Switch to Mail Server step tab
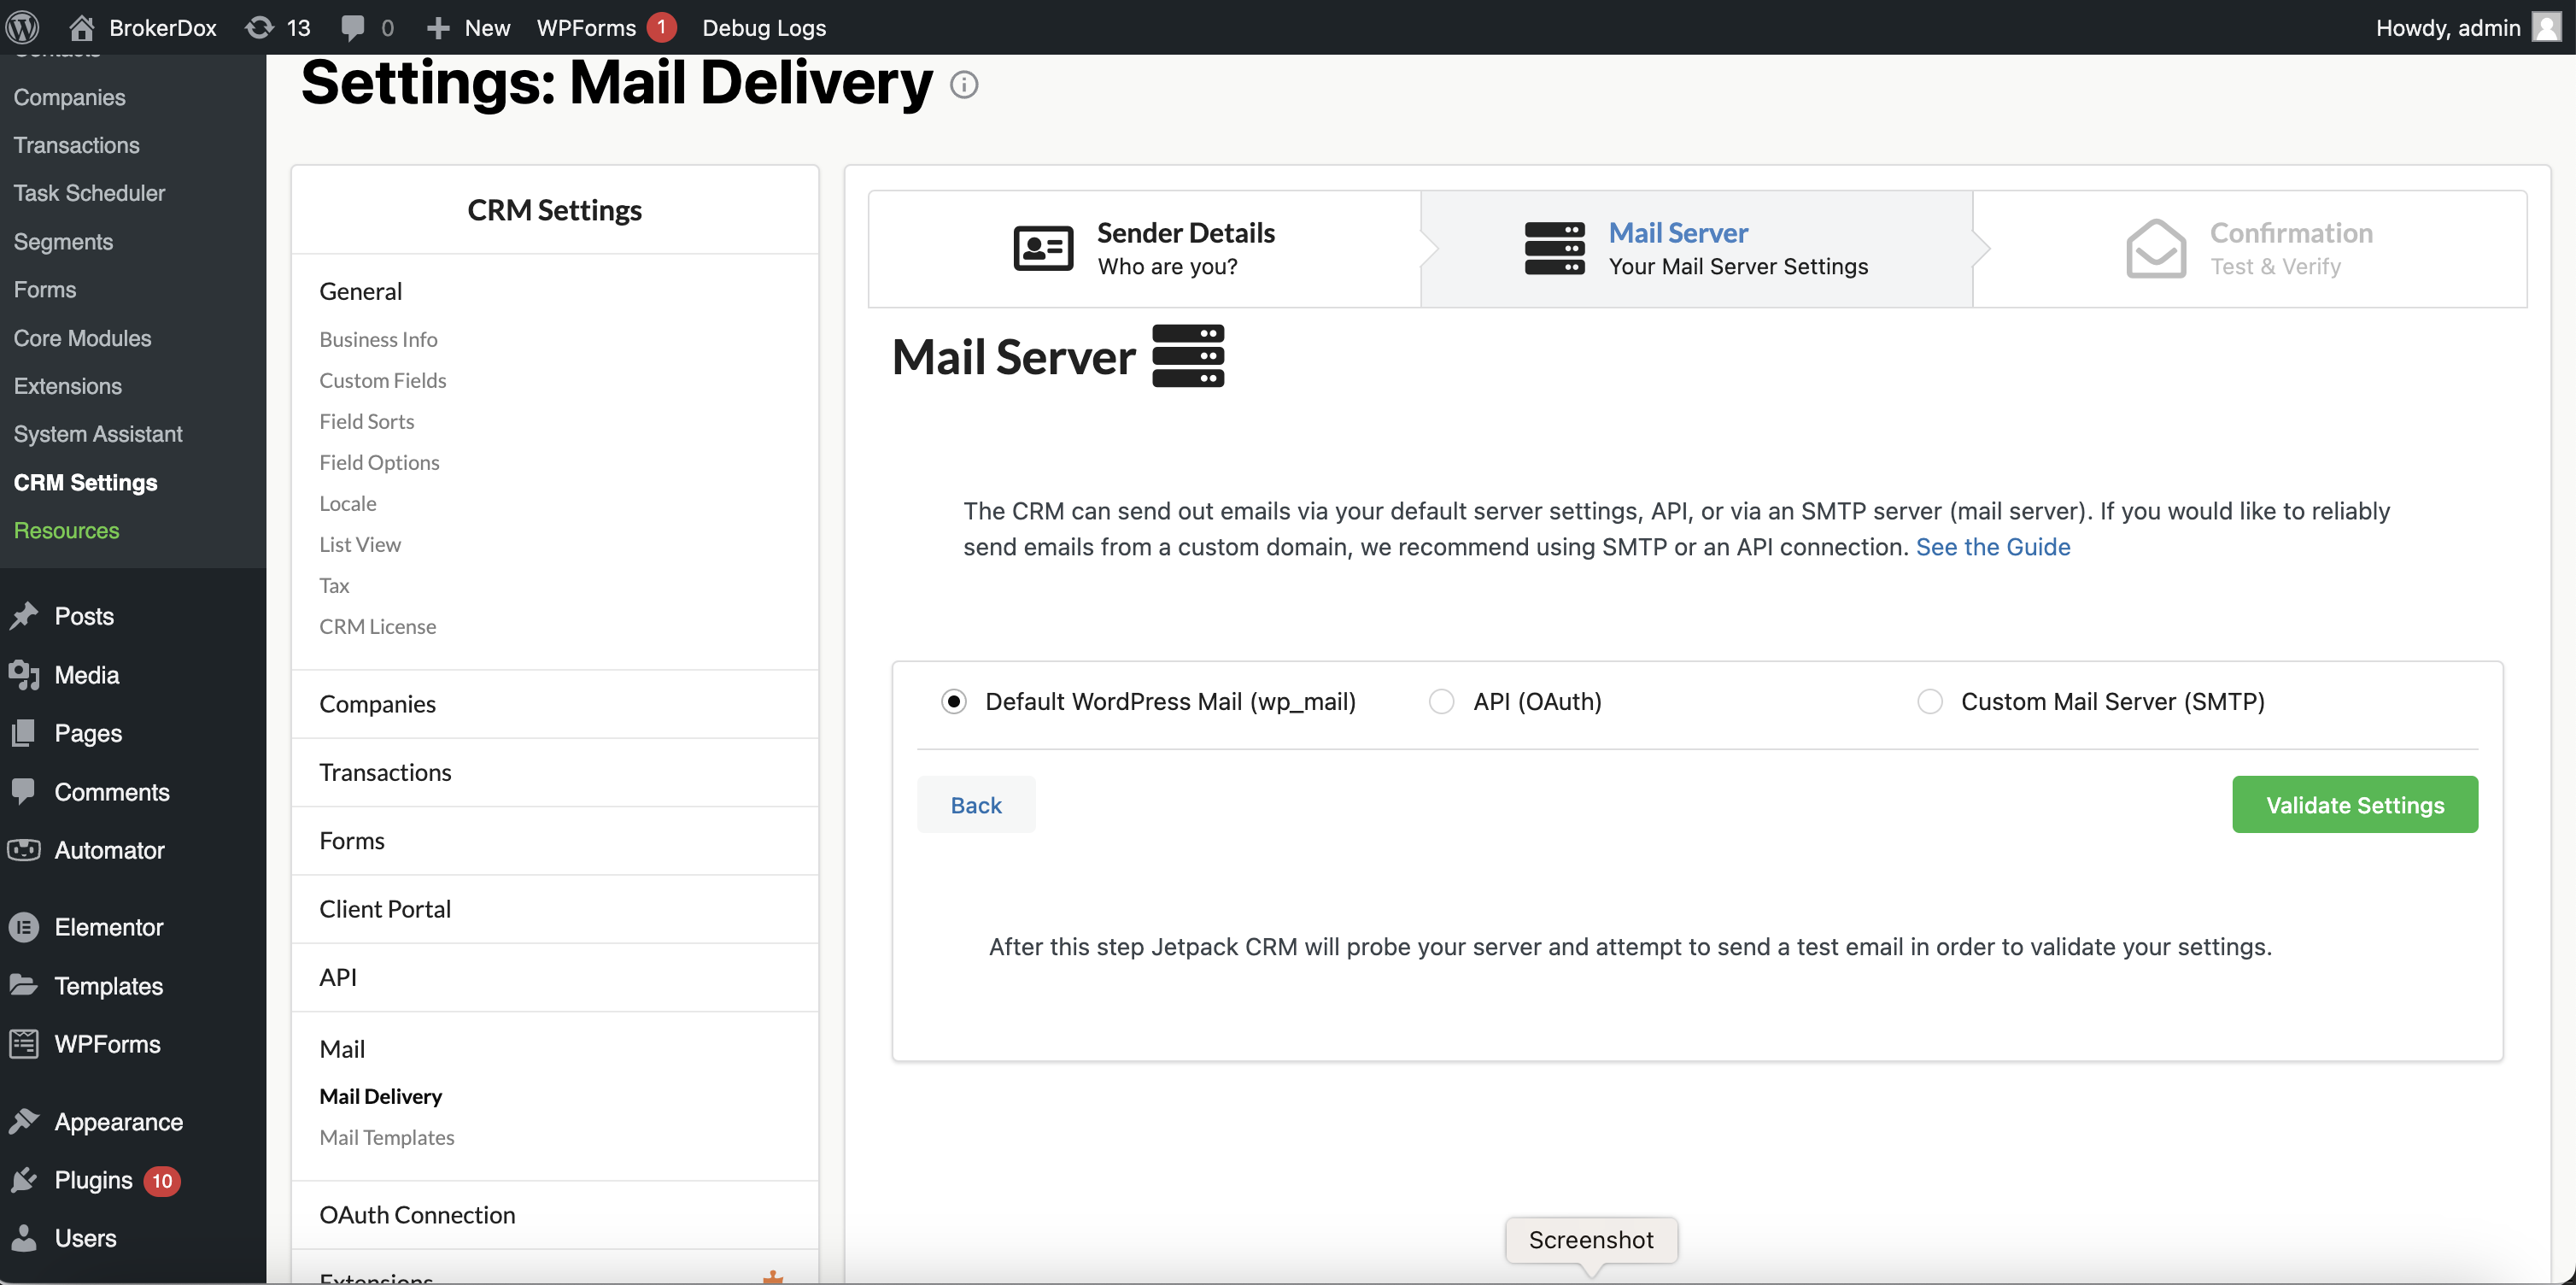 pos(1696,249)
